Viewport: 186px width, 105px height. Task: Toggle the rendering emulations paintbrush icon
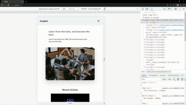178,79
